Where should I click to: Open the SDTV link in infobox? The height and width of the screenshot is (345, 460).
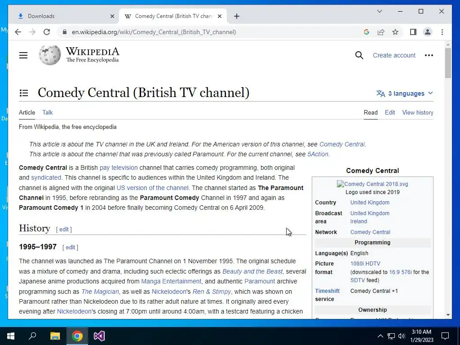point(357,280)
